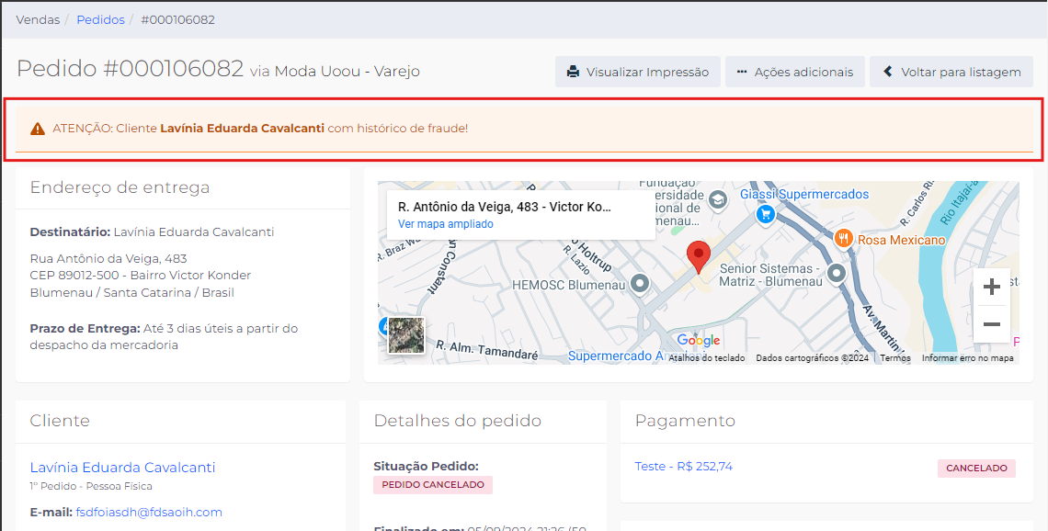The width and height of the screenshot is (1048, 531).
Task: Zoom out the map with minus button
Action: tap(992, 324)
